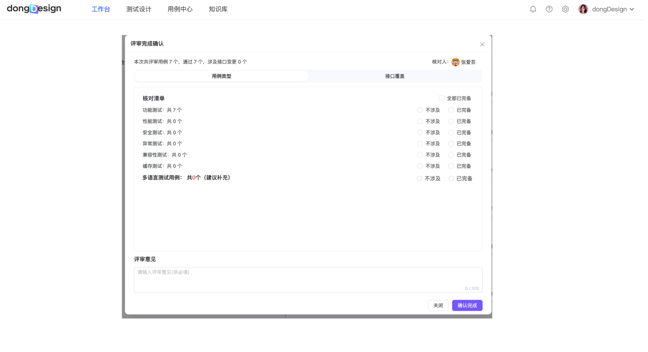Close the 评审完成确认 dialog with X

click(482, 44)
